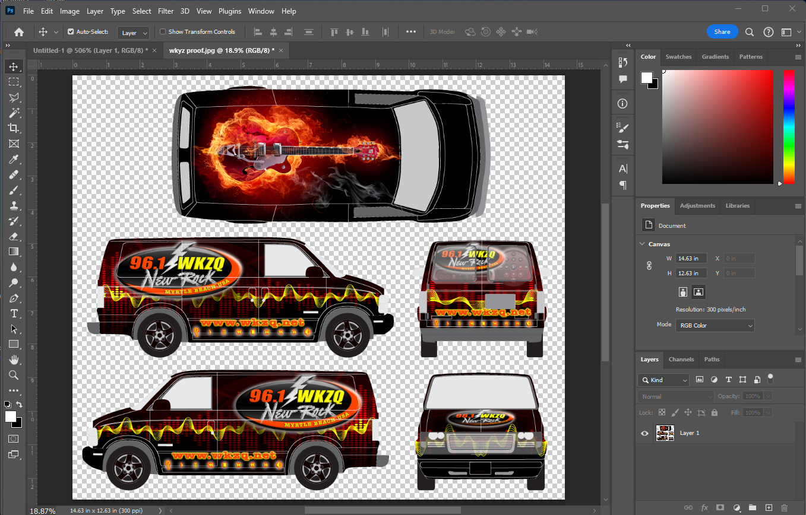The width and height of the screenshot is (806, 515).
Task: Choose the Pen tool
Action: [14, 298]
